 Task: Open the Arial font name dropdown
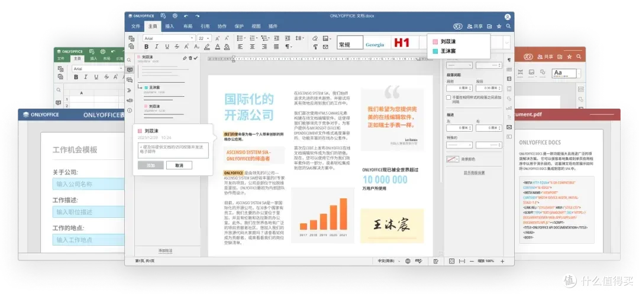coord(169,38)
